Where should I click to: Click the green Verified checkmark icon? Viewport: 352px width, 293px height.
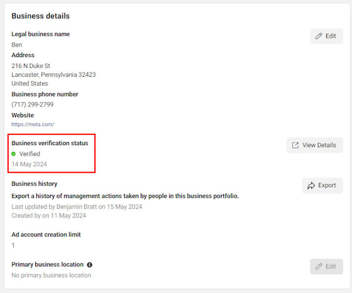(13, 154)
